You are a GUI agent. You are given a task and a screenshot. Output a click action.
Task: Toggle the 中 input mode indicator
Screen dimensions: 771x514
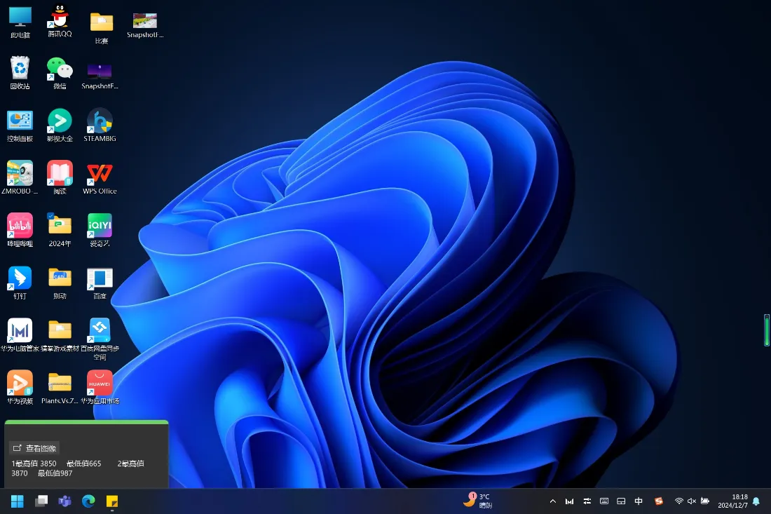tap(639, 501)
